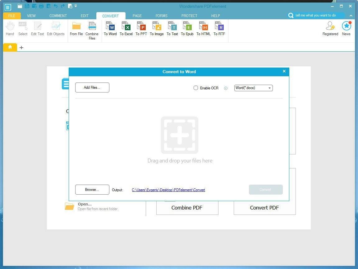Image resolution: width=358 pixels, height=269 pixels.
Task: Click the To RTF convert icon
Action: point(219,29)
